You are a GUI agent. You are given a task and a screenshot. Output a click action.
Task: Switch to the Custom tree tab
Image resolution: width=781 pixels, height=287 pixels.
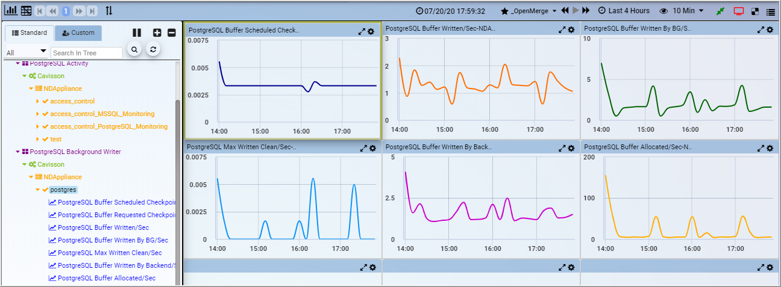(78, 32)
